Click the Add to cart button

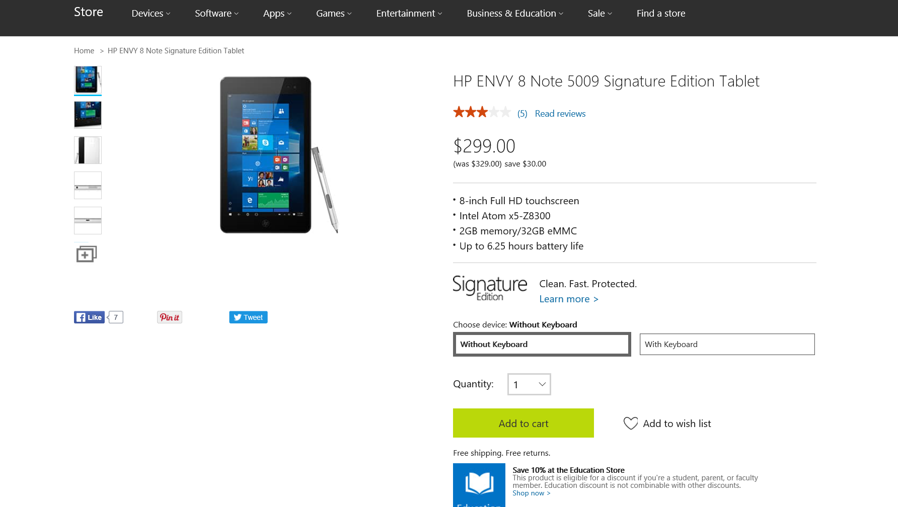[523, 423]
